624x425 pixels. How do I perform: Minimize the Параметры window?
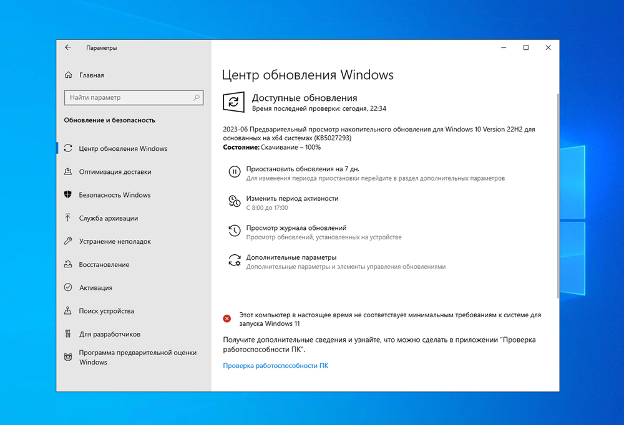tap(504, 48)
